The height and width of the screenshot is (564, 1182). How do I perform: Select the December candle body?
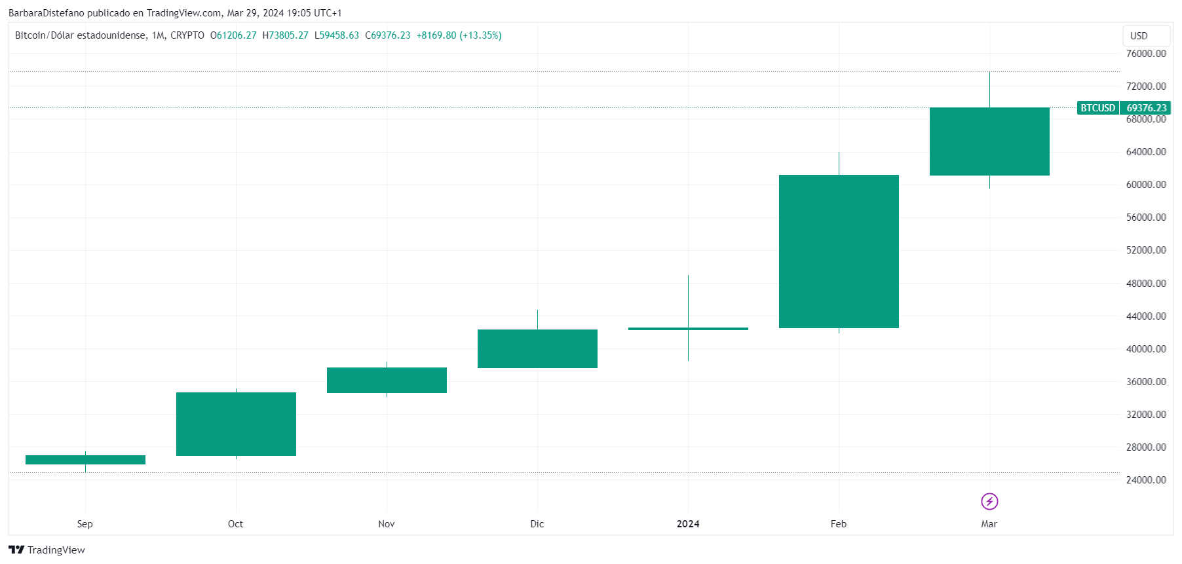point(537,348)
